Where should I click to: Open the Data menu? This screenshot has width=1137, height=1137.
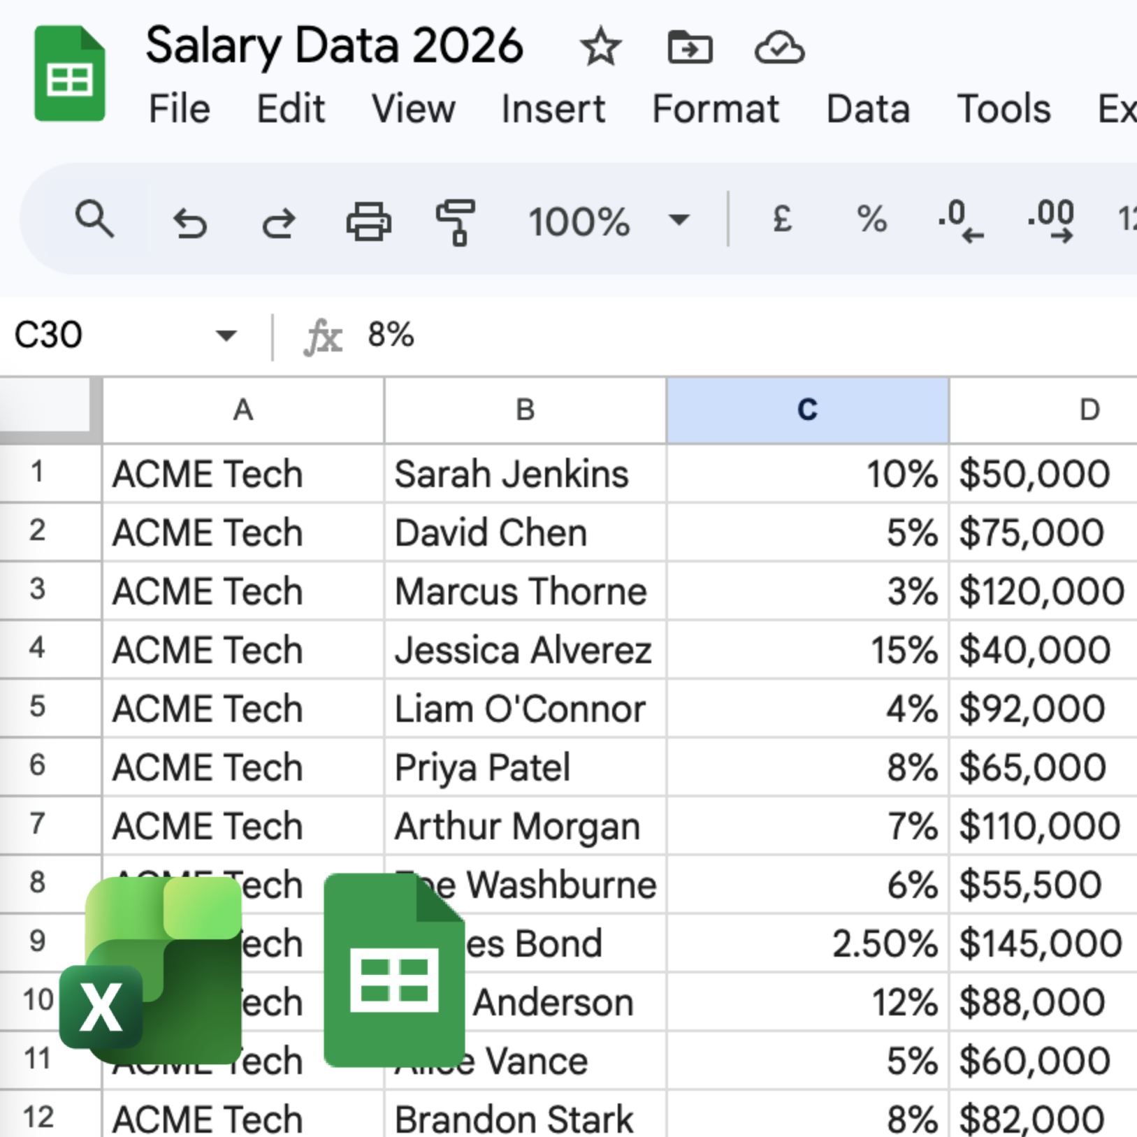click(868, 109)
